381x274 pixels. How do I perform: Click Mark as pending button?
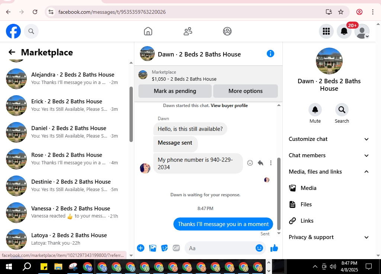pos(175,91)
